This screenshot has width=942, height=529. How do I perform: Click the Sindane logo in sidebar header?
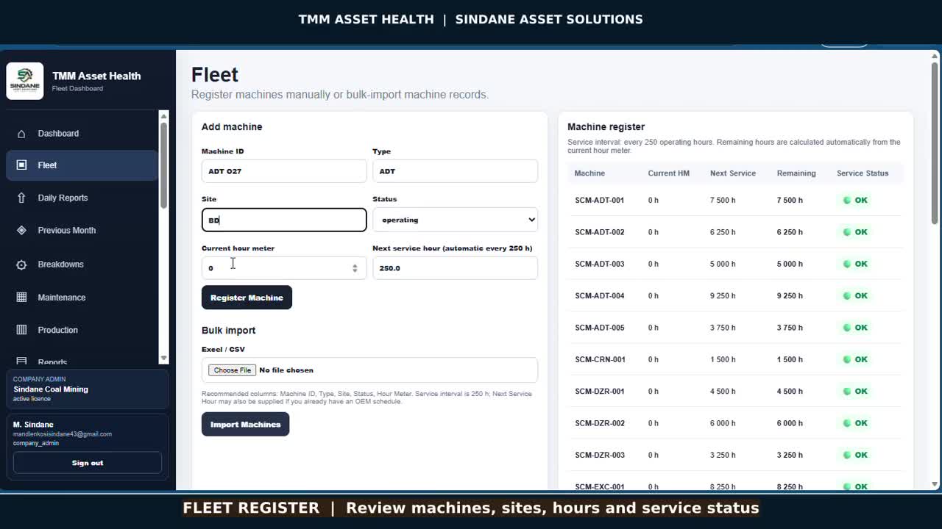pyautogui.click(x=25, y=81)
